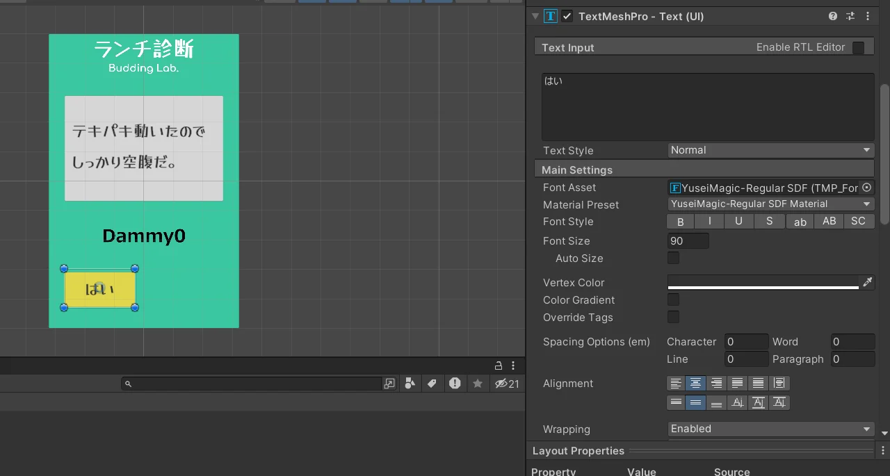Show favorites star in Project panel
The width and height of the screenshot is (890, 476).
[x=478, y=384]
